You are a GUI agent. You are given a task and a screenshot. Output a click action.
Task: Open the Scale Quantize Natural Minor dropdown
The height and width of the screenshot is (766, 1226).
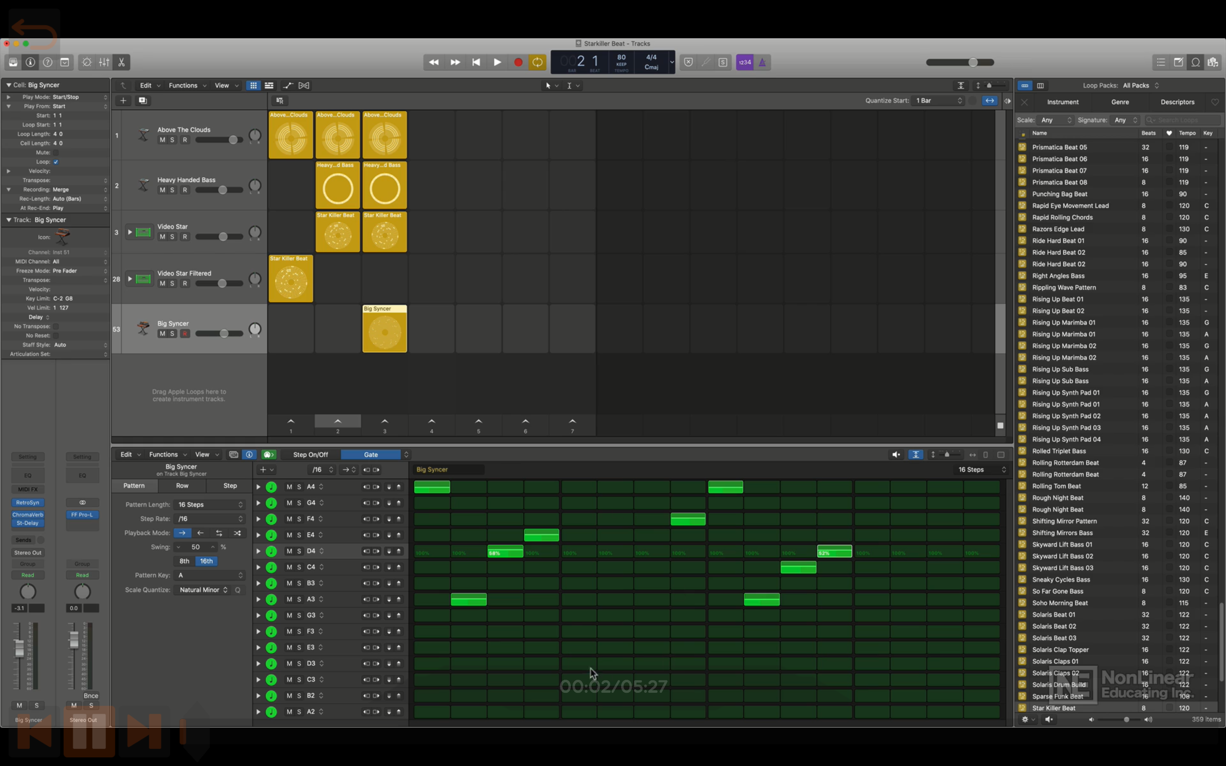click(202, 590)
